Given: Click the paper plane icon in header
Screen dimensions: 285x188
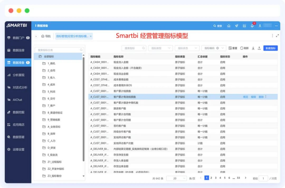Looking at the screenshot, I should (237, 26).
